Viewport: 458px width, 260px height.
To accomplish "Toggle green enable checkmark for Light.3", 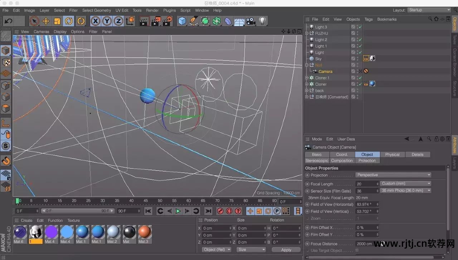I will (x=360, y=27).
